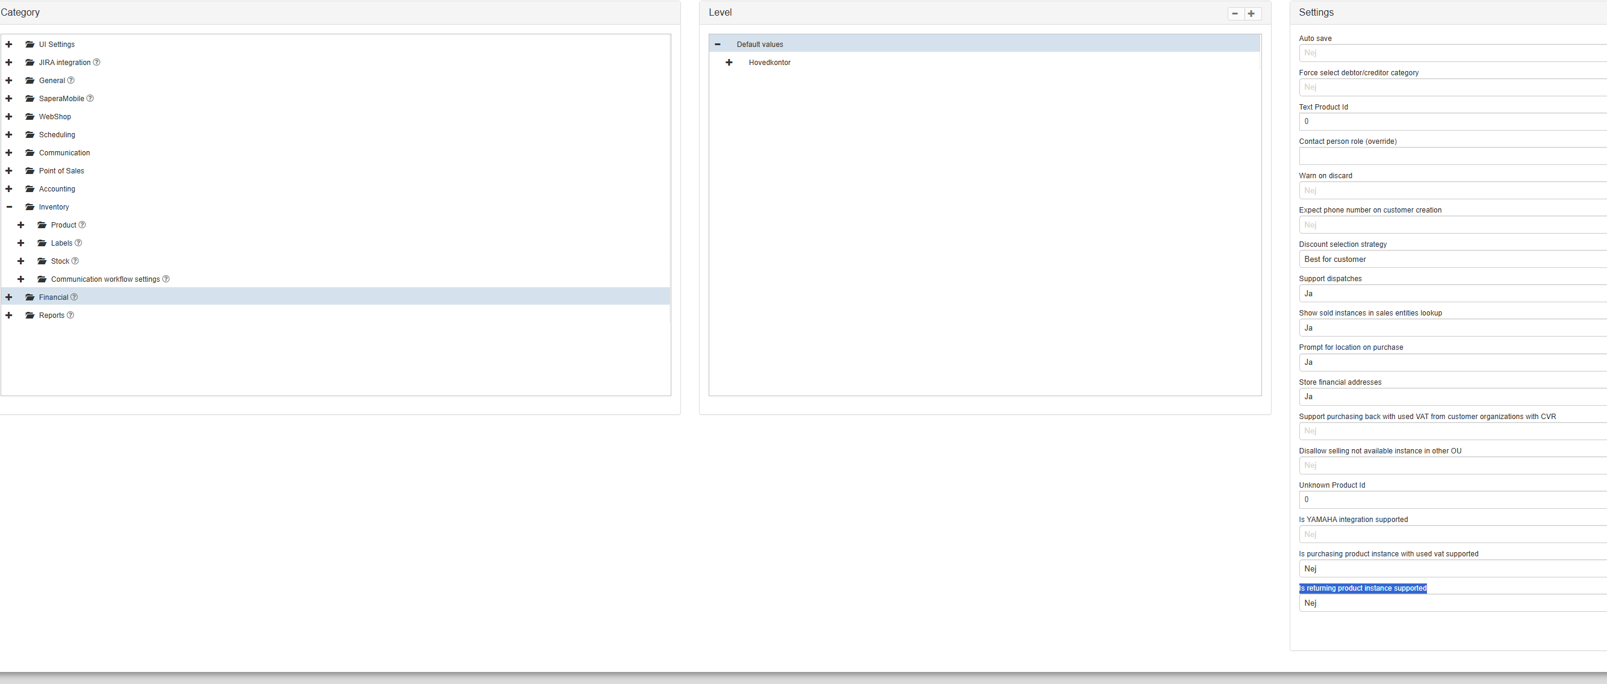The image size is (1607, 684).
Task: Click help icon beside Product folder
Action: click(x=82, y=225)
